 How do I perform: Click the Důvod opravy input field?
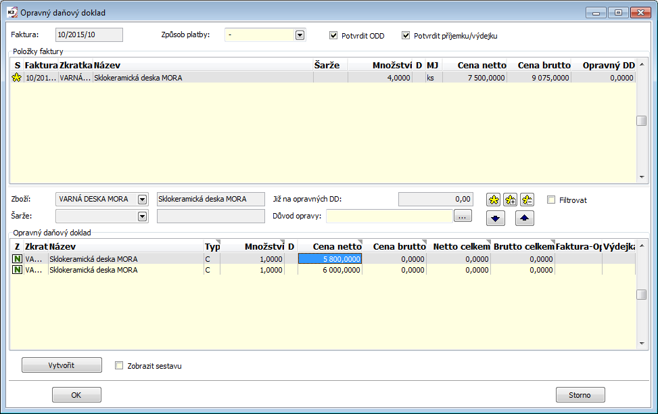coord(390,216)
